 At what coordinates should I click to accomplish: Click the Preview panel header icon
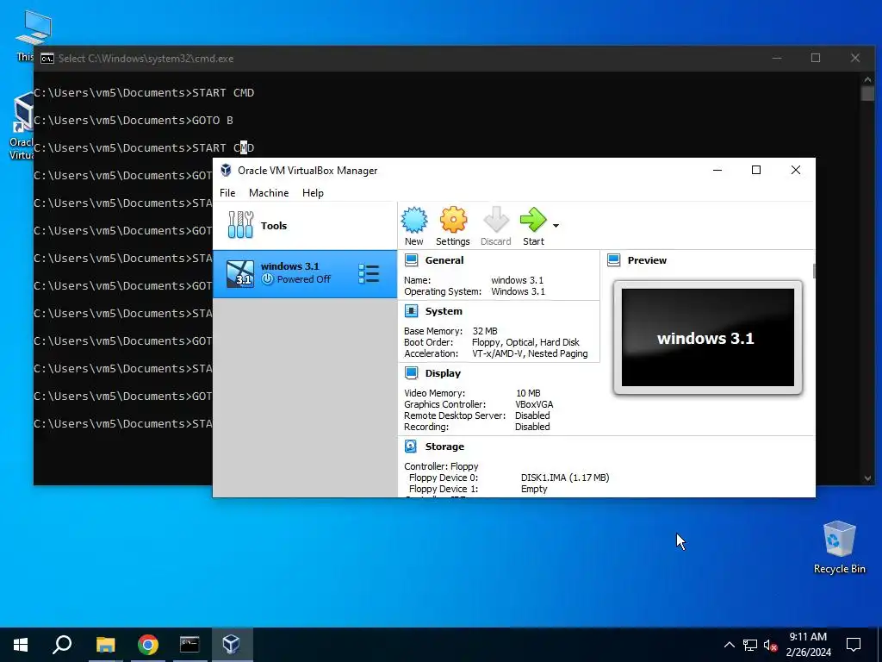(x=613, y=260)
